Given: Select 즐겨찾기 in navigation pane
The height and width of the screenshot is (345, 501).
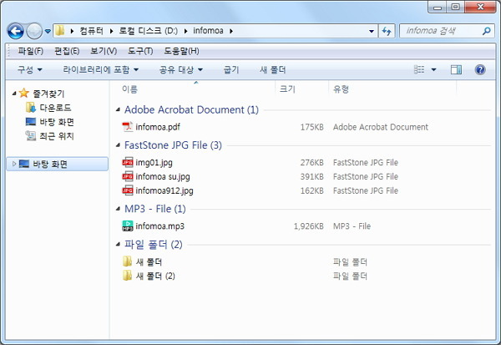Looking at the screenshot, I should pos(48,94).
